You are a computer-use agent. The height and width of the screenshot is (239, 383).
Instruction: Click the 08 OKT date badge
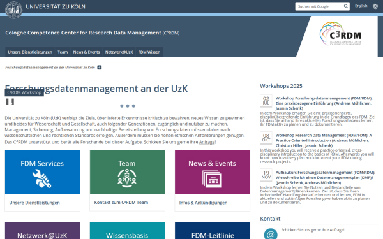tap(266, 138)
